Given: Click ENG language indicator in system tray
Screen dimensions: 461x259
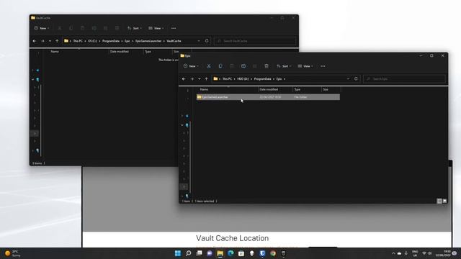Looking at the screenshot, I should tap(415, 253).
